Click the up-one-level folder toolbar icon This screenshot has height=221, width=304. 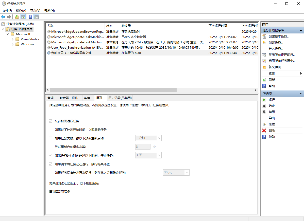[x=17, y=17]
